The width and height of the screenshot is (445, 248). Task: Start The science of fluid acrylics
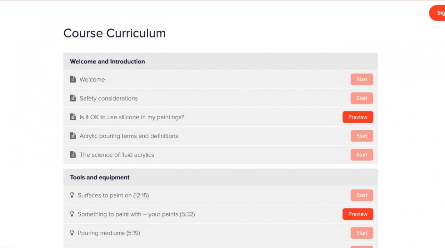[362, 155]
